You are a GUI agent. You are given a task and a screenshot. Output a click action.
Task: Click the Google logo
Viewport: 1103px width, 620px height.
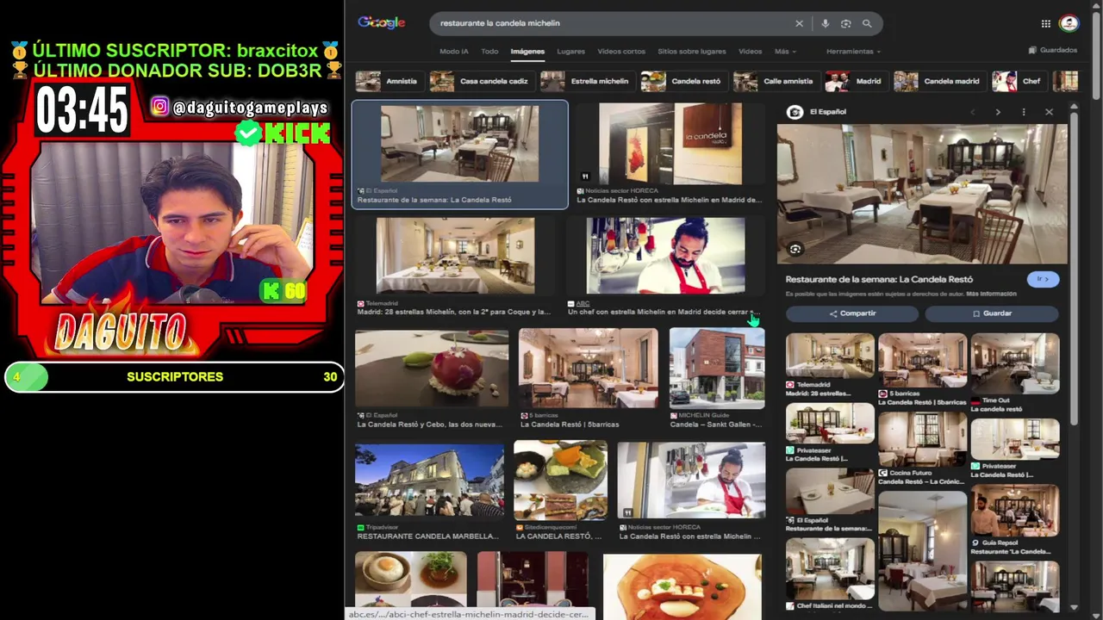pyautogui.click(x=382, y=23)
